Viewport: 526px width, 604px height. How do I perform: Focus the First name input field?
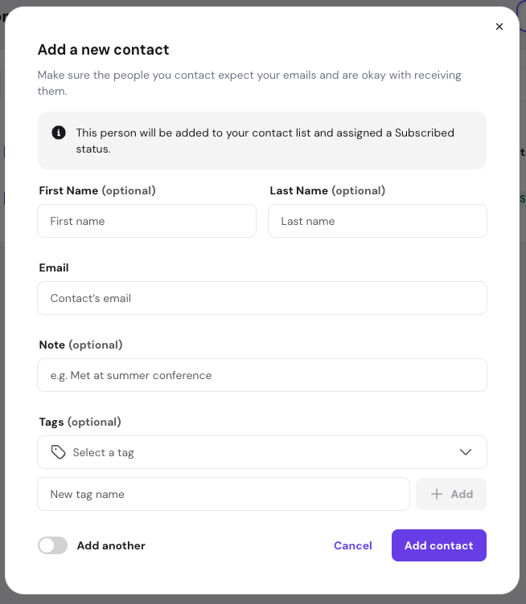pos(146,221)
